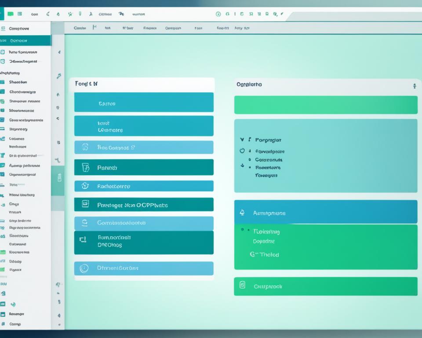Click the small left arrow atop the narrow strip
Image resolution: width=422 pixels, height=338 pixels.
59,52
